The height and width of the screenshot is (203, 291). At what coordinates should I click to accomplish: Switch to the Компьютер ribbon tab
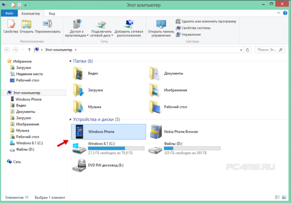coord(31,14)
